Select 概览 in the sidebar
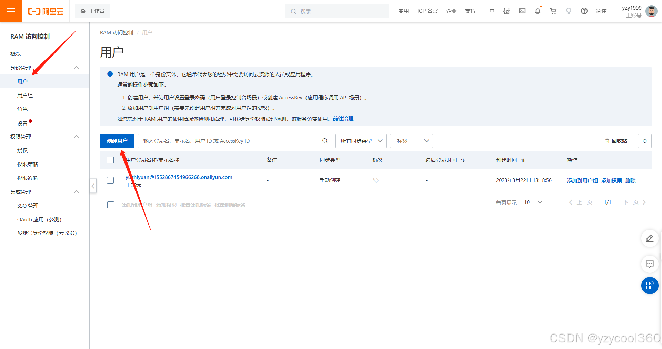 click(x=16, y=54)
